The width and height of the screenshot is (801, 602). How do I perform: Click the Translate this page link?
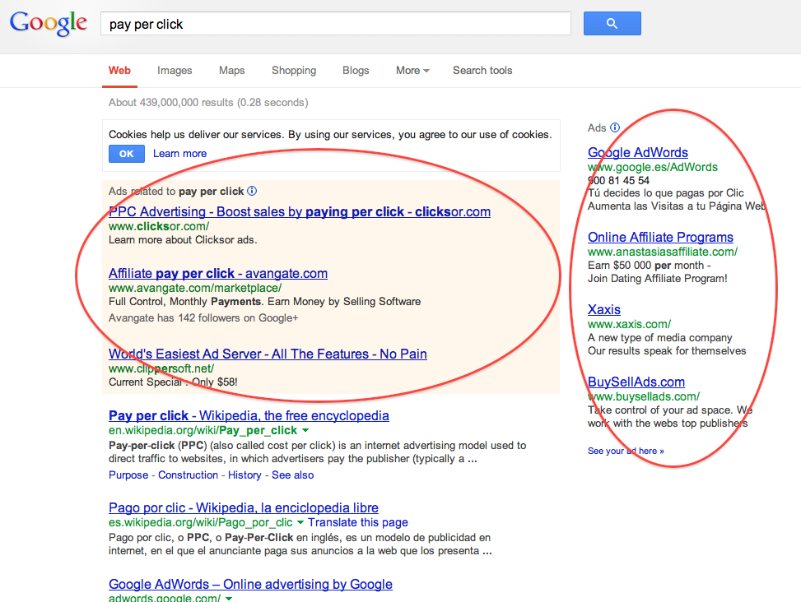tap(358, 522)
